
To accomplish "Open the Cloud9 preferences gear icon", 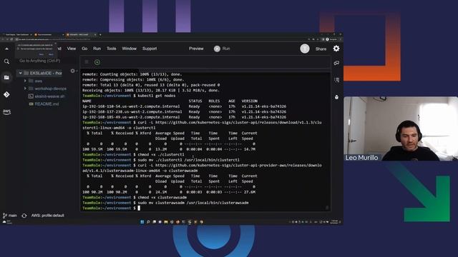I will click(336, 49).
